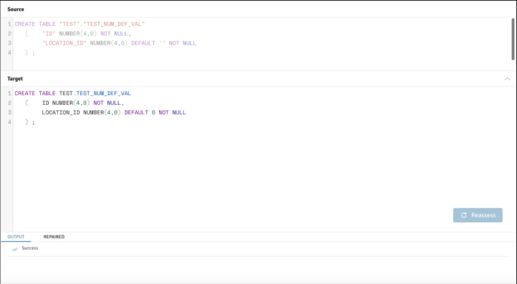Collapse the Target panel using the chevron
517x284 pixels.
pyautogui.click(x=507, y=78)
